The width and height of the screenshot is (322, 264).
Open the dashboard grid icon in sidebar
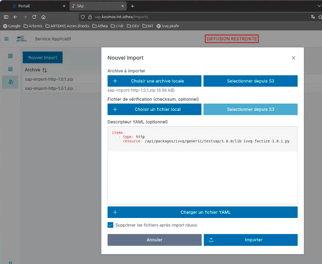[x=10, y=56]
